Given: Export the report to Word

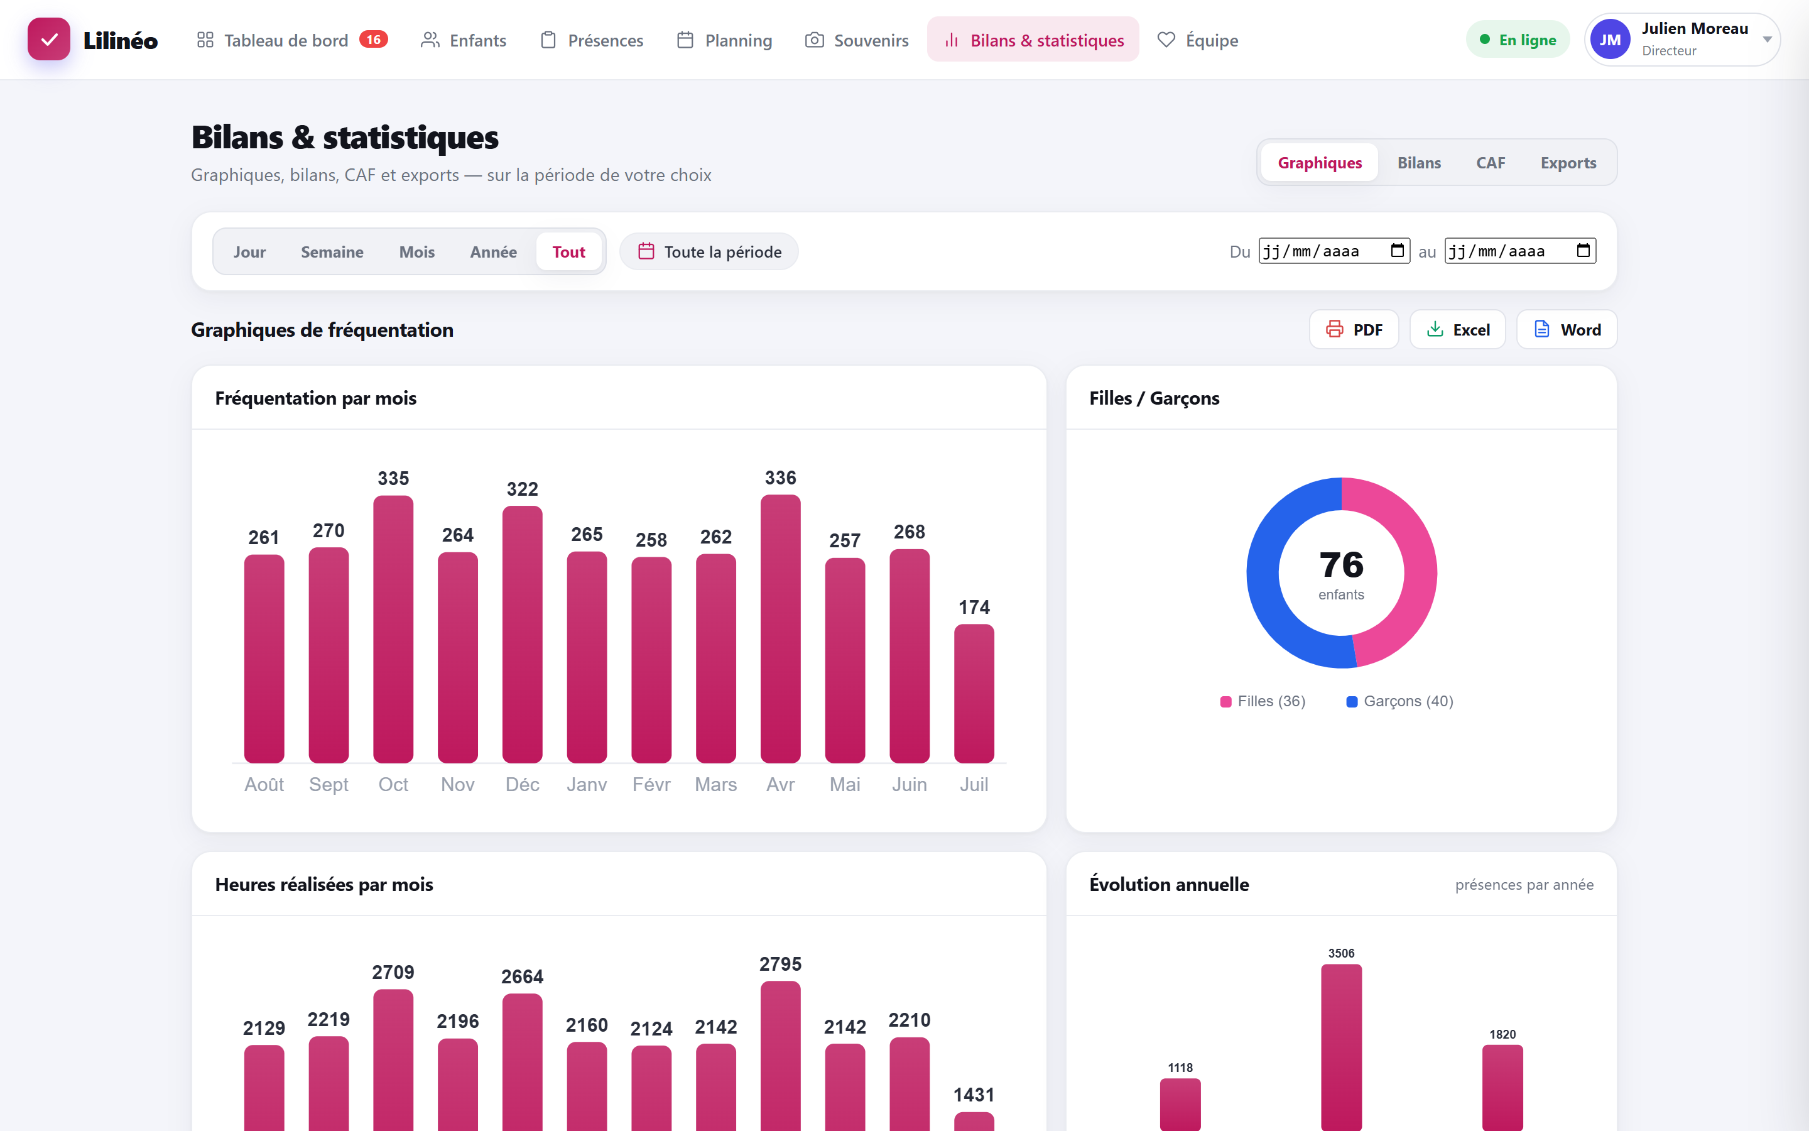Looking at the screenshot, I should coord(1567,329).
